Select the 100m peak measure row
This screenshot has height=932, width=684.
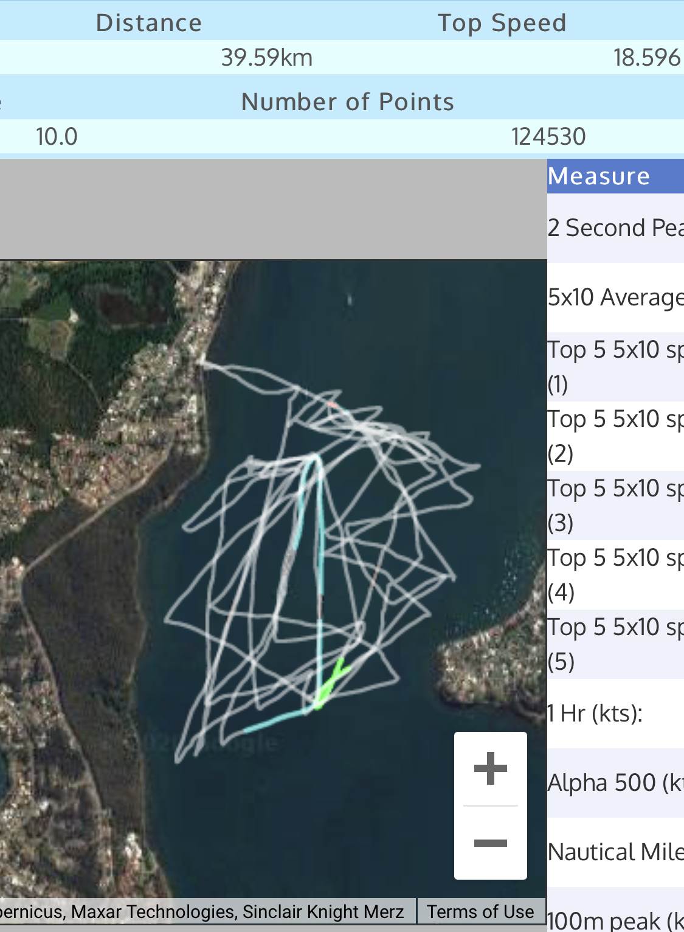[615, 920]
